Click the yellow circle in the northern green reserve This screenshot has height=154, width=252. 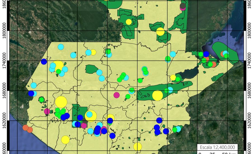[160, 31]
